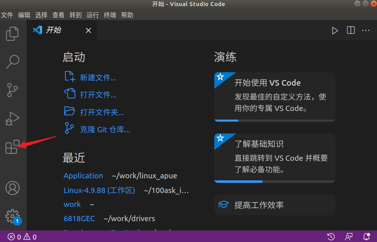Close the 开始 tab

88,31
